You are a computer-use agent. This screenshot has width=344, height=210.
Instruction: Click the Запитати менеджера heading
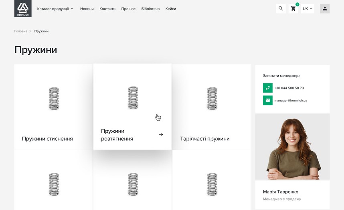coord(282,76)
